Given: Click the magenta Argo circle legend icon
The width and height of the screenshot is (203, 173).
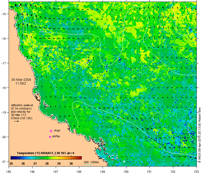Looking at the screenshot, I should click(x=51, y=131).
